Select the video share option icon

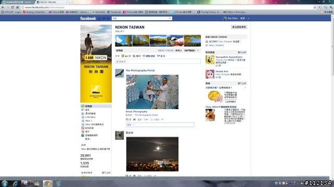(158, 56)
